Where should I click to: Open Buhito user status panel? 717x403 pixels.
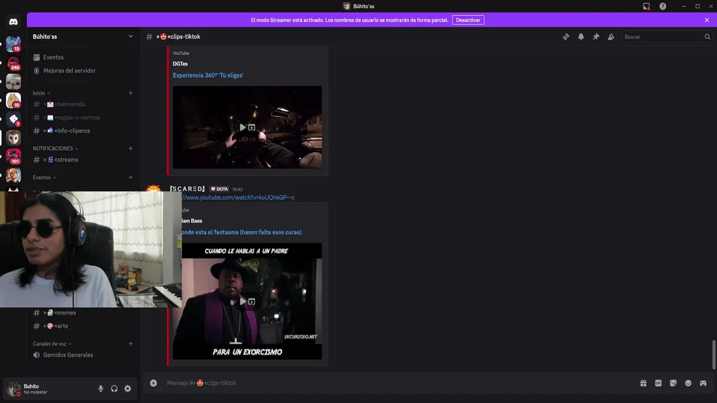(x=49, y=388)
